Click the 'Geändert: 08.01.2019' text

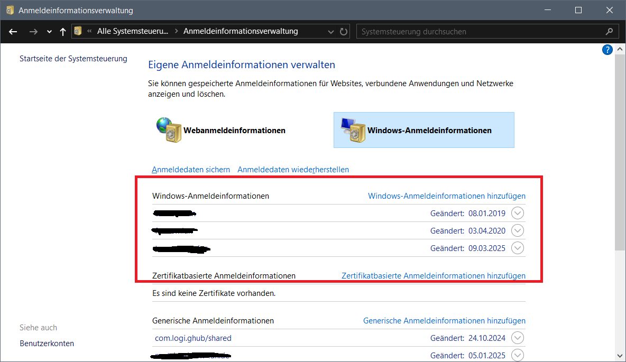tap(468, 213)
